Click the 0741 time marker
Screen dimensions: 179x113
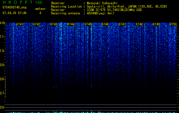point(20,24)
